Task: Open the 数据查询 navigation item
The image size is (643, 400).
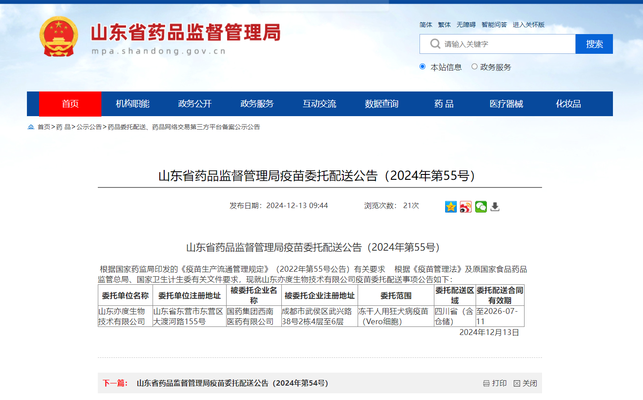Action: point(381,104)
